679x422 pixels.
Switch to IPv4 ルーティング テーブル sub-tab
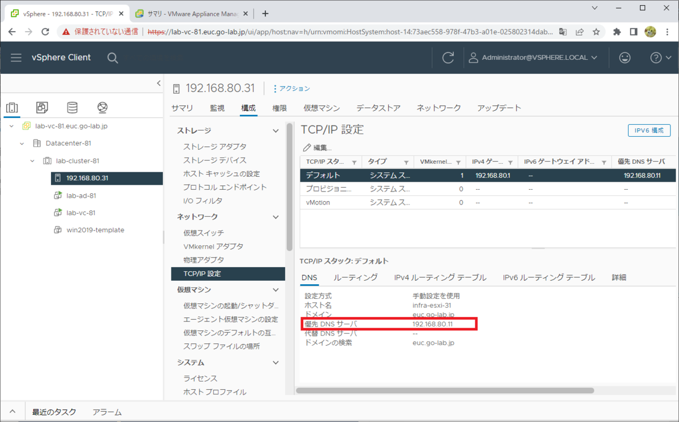pyautogui.click(x=440, y=277)
